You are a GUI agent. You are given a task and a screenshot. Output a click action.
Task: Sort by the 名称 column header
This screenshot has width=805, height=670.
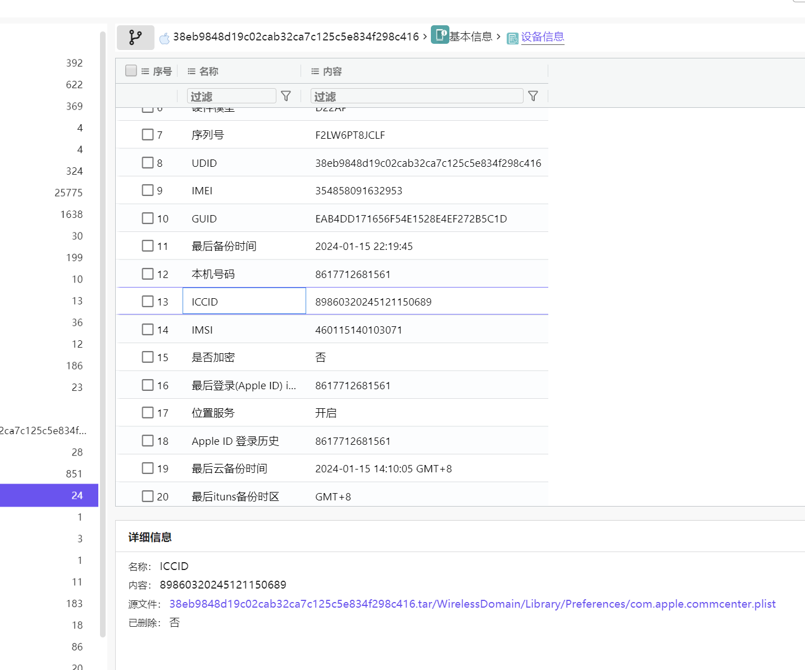(x=208, y=71)
